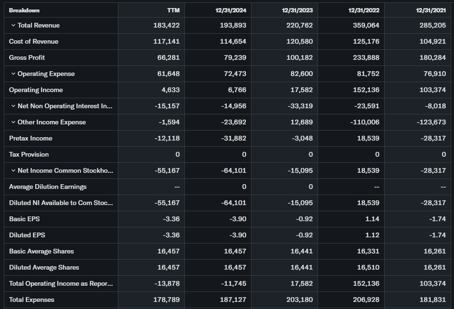454x309 pixels.
Task: Select the 12/31/2024 column header
Action: coord(232,10)
